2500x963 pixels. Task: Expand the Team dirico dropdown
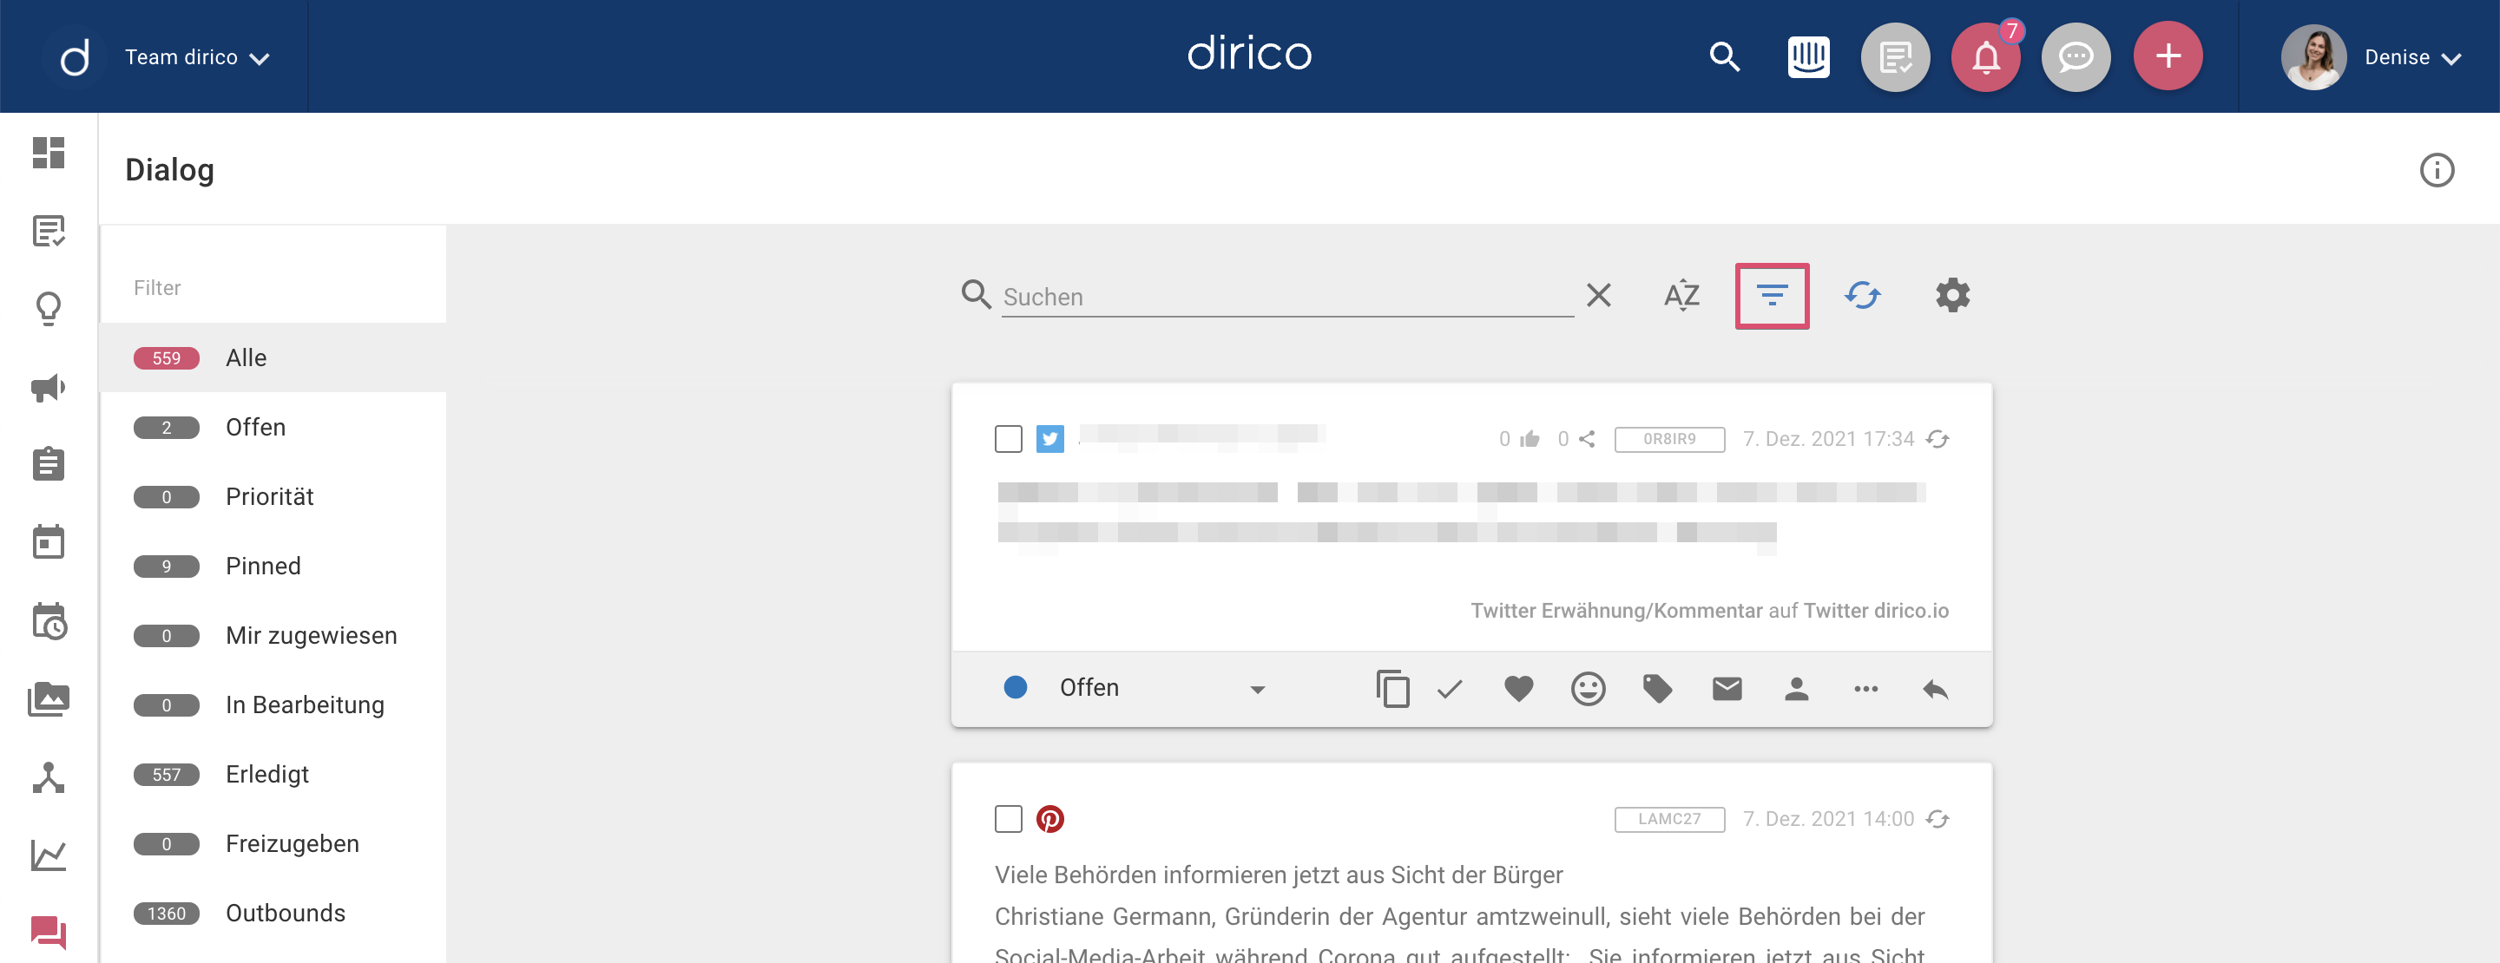click(x=197, y=57)
